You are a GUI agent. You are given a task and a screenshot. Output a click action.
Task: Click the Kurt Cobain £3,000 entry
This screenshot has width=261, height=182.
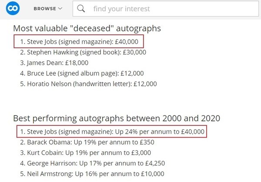pos(85,153)
